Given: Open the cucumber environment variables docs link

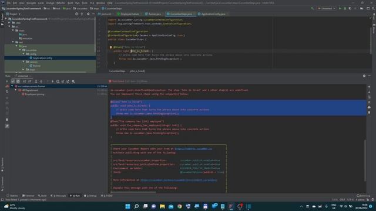Looking at the screenshot, I should click(179, 180).
